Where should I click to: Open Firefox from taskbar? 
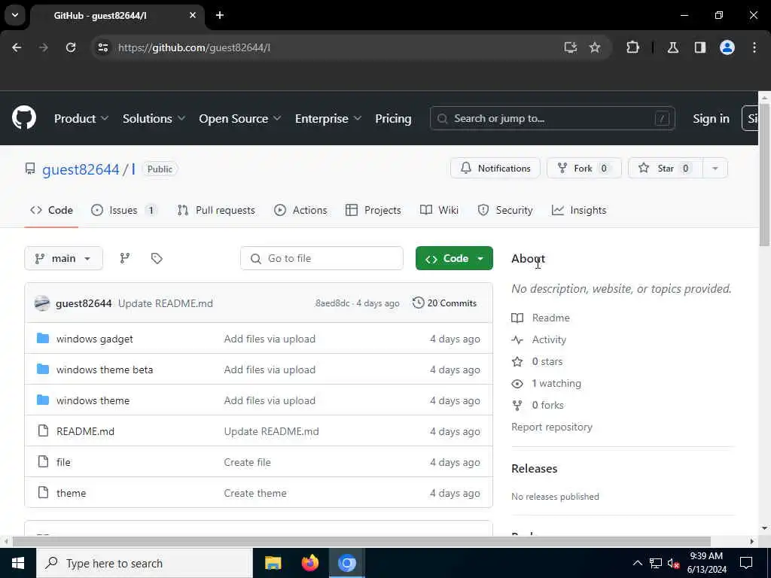[x=309, y=563]
